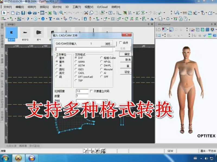Expand dropdown arrow beside the pointer tool
The image size is (217, 162).
pyautogui.click(x=8, y=13)
